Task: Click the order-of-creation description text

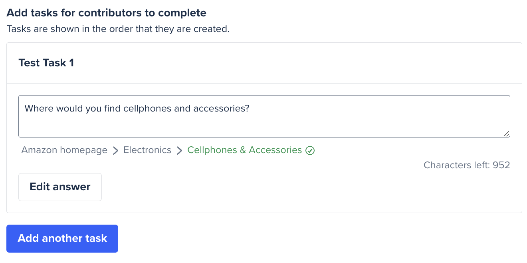Action: click(x=118, y=29)
